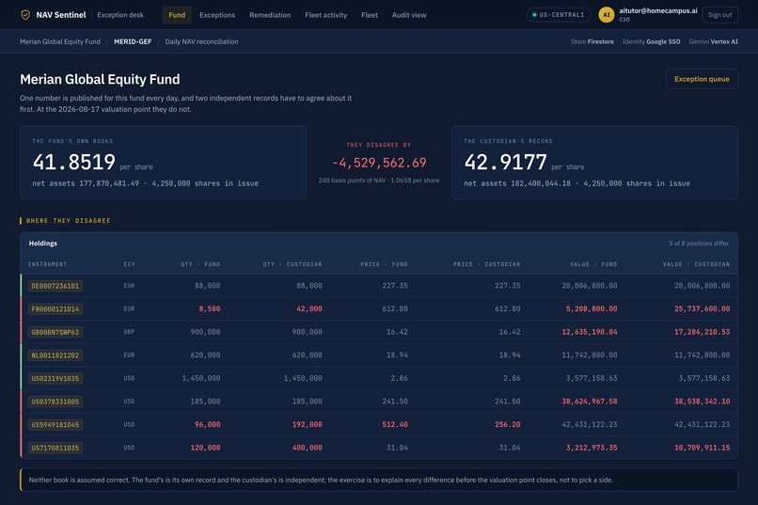Click fund value 38,624,967.58 cell

[x=590, y=402]
